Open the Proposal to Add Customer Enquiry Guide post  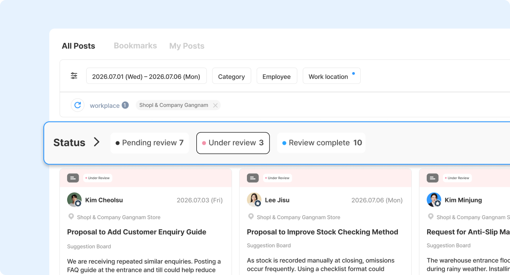coord(137,232)
